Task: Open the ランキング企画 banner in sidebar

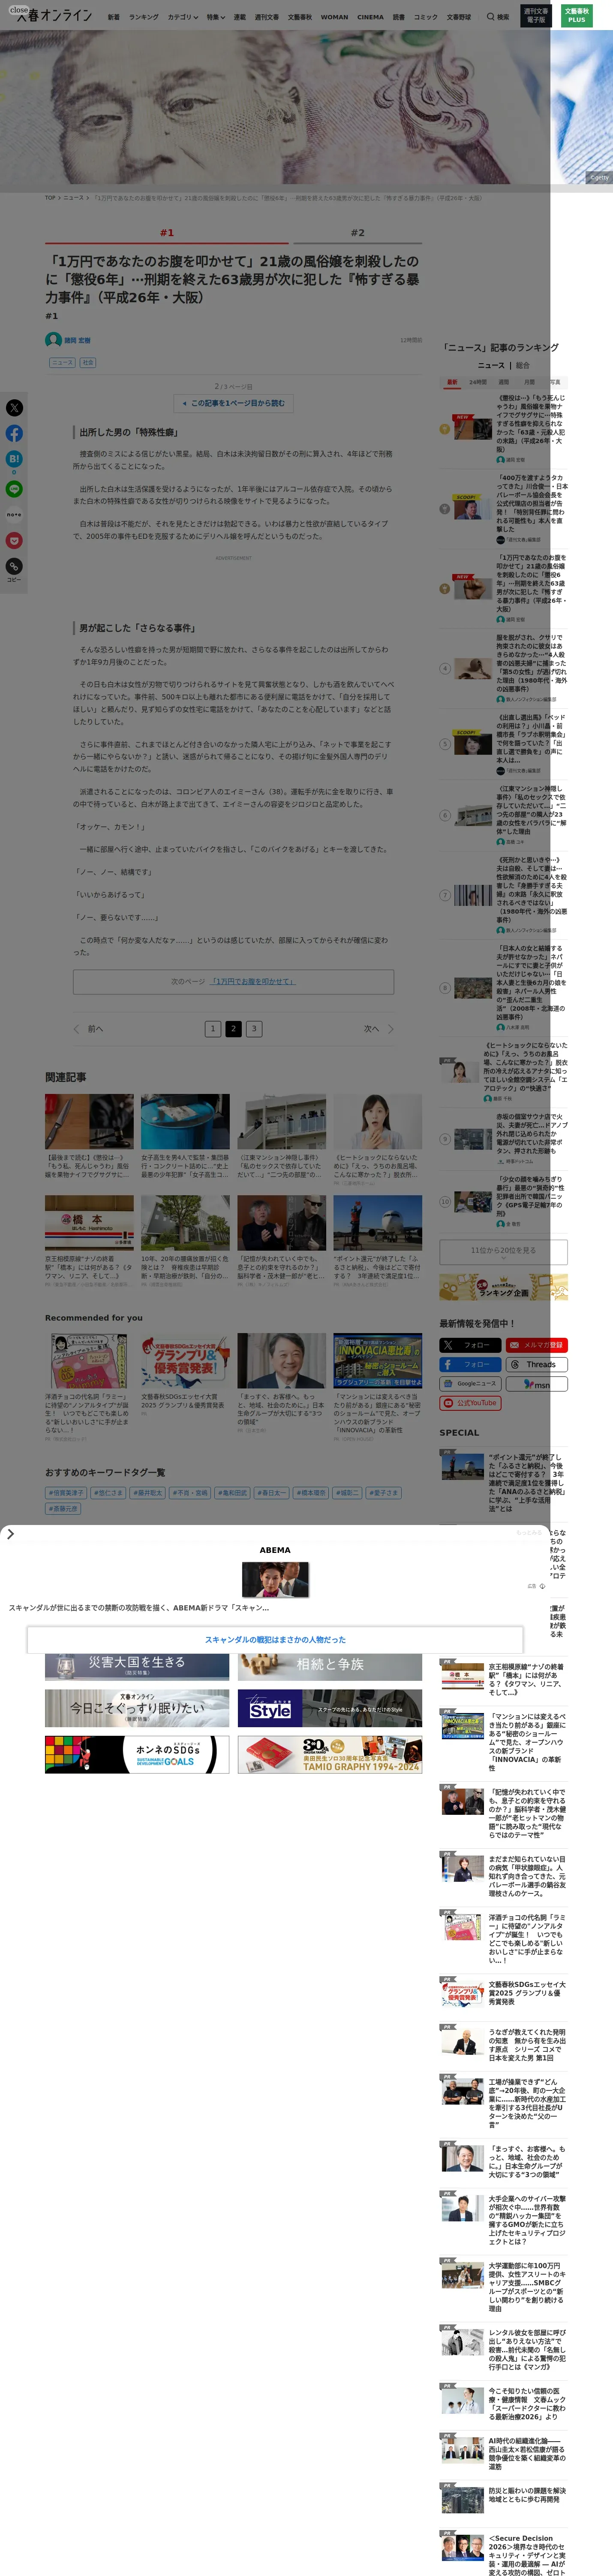Action: [x=504, y=1287]
